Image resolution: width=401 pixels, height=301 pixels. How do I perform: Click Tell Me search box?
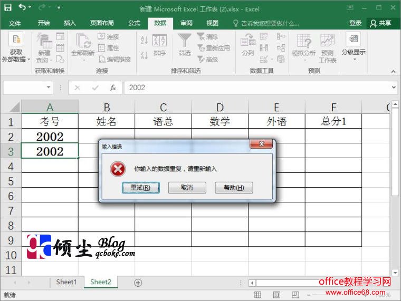(266, 24)
